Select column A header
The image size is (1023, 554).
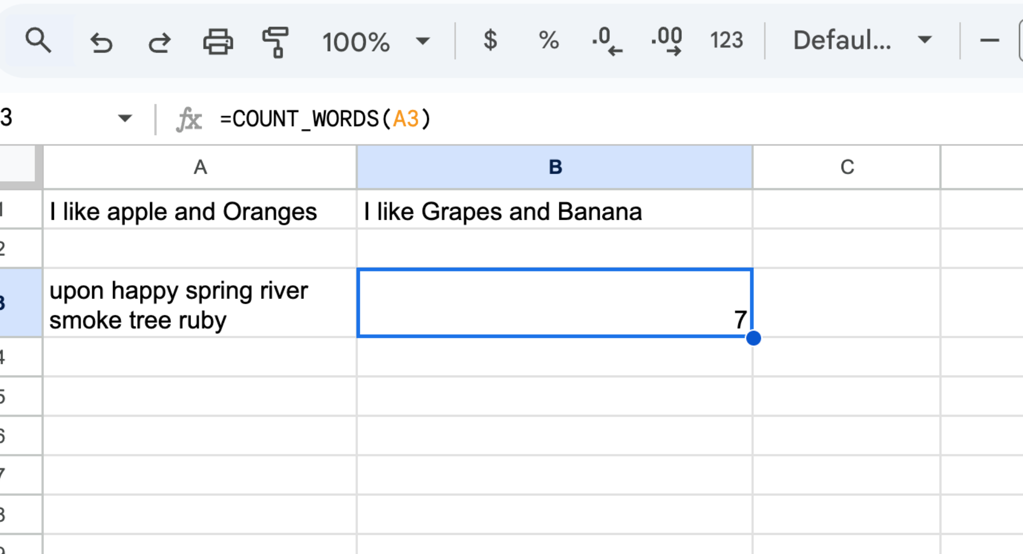coord(200,167)
